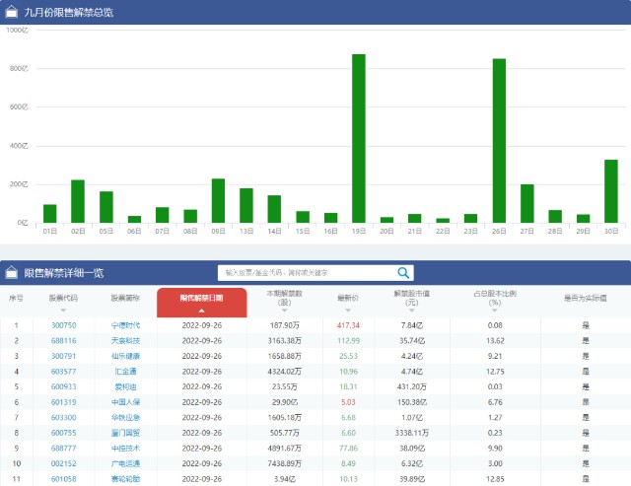This screenshot has width=631, height=486.
Task: Open stock code 300750 link
Action: tap(63, 325)
